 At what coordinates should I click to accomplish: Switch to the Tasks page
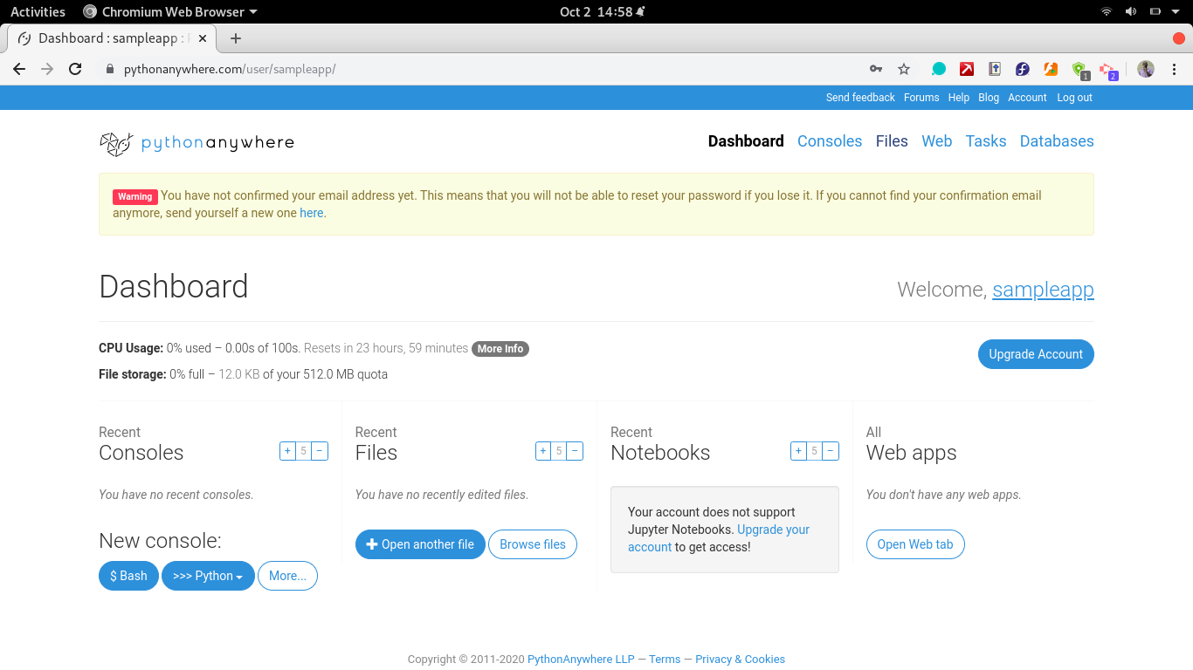tap(986, 141)
